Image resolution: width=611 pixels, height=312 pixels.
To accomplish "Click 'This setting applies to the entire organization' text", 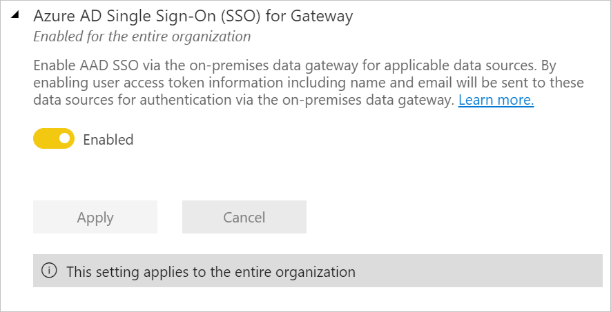I will pyautogui.click(x=211, y=271).
